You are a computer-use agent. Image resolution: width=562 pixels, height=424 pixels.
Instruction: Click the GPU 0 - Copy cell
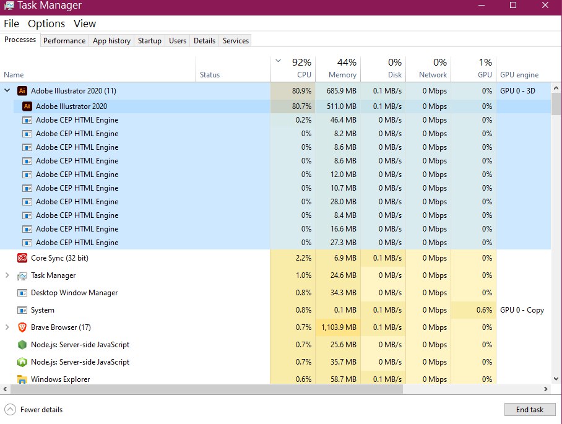(x=522, y=310)
